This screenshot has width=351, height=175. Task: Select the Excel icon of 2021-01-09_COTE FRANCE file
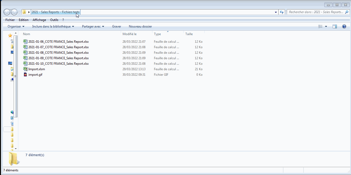point(25,58)
